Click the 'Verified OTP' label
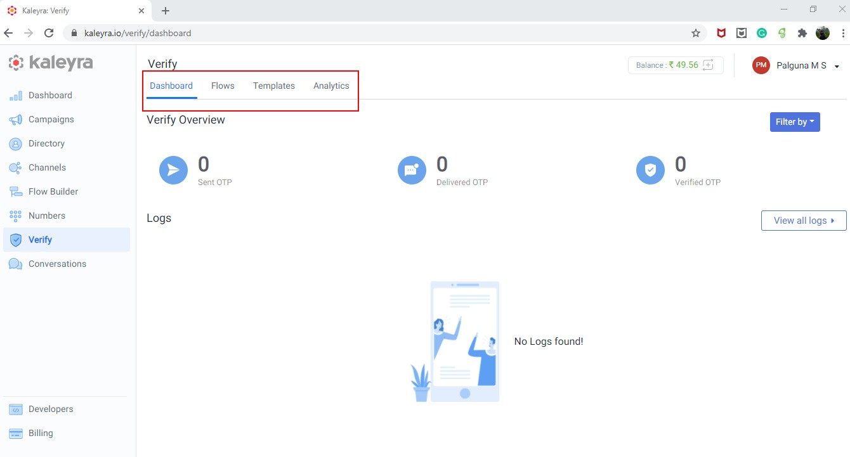 [698, 182]
